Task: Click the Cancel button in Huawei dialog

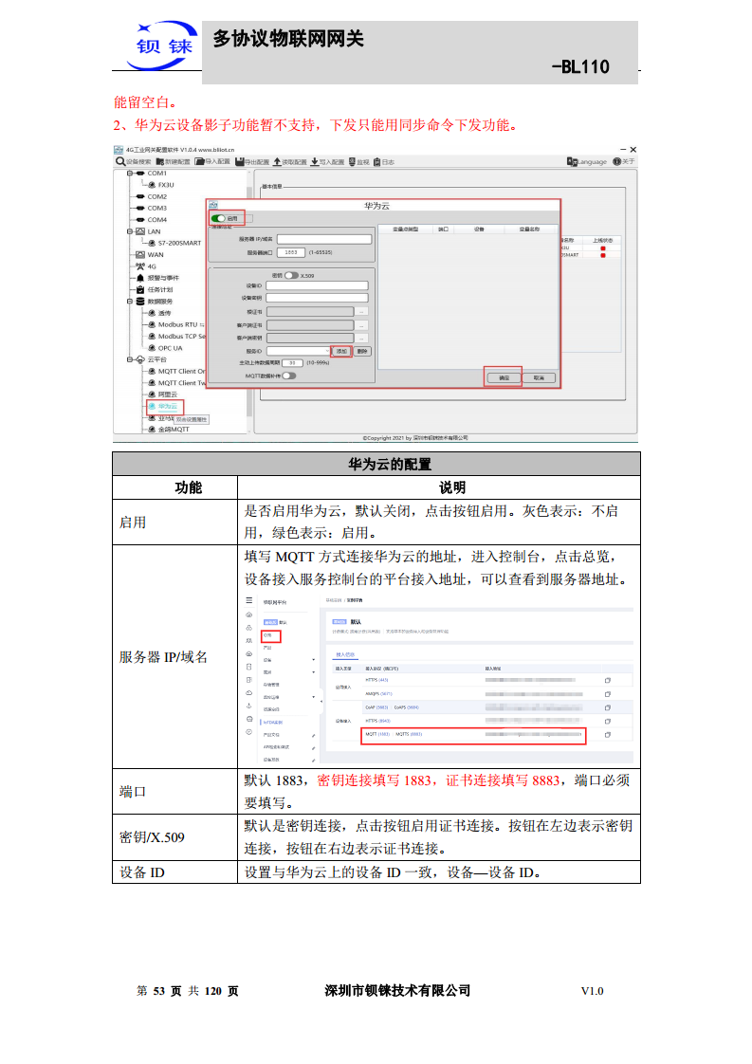Action: click(x=539, y=378)
